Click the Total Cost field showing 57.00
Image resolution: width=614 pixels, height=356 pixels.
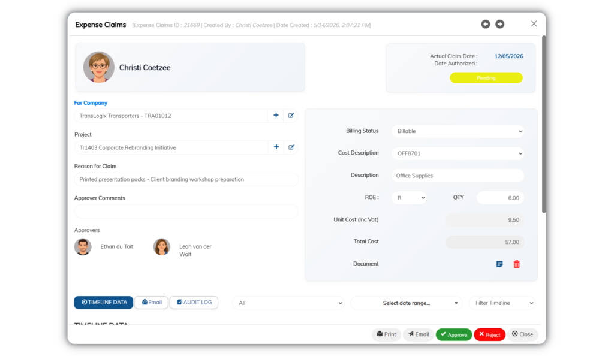(484, 242)
